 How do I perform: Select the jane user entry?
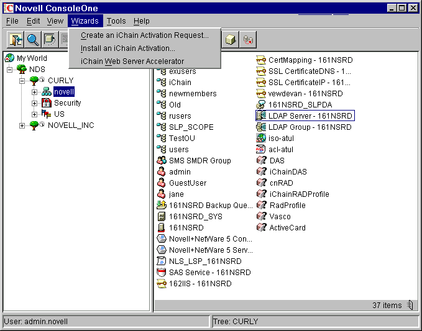click(x=177, y=194)
